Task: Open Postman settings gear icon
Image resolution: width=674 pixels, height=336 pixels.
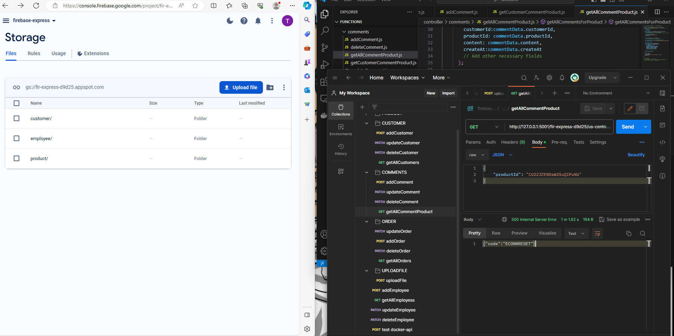Action: point(549,78)
